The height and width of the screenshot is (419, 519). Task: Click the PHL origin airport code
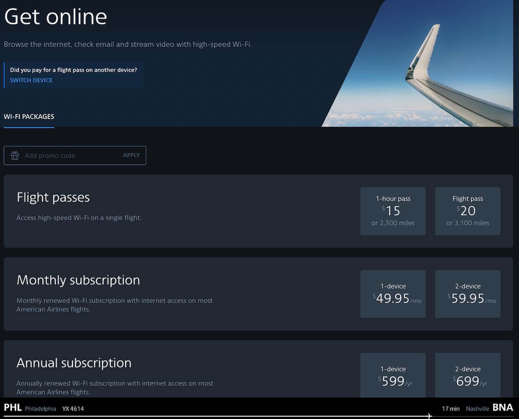tap(13, 408)
